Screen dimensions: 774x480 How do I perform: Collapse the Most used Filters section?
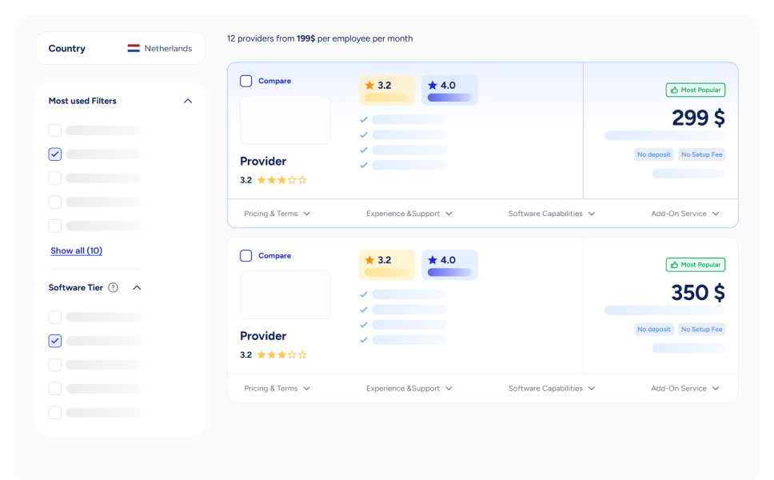pos(188,102)
